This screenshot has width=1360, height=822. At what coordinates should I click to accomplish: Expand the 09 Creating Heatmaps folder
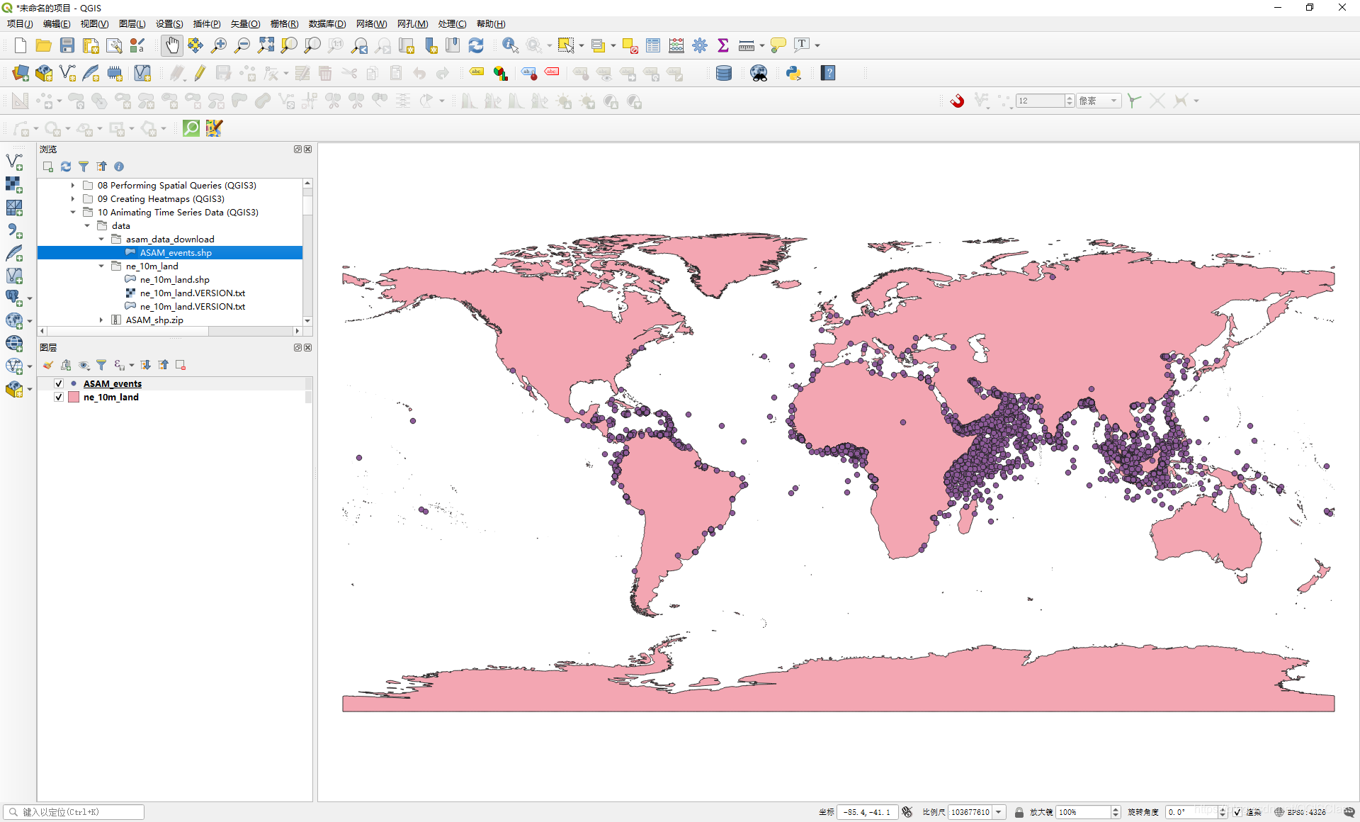(73, 198)
